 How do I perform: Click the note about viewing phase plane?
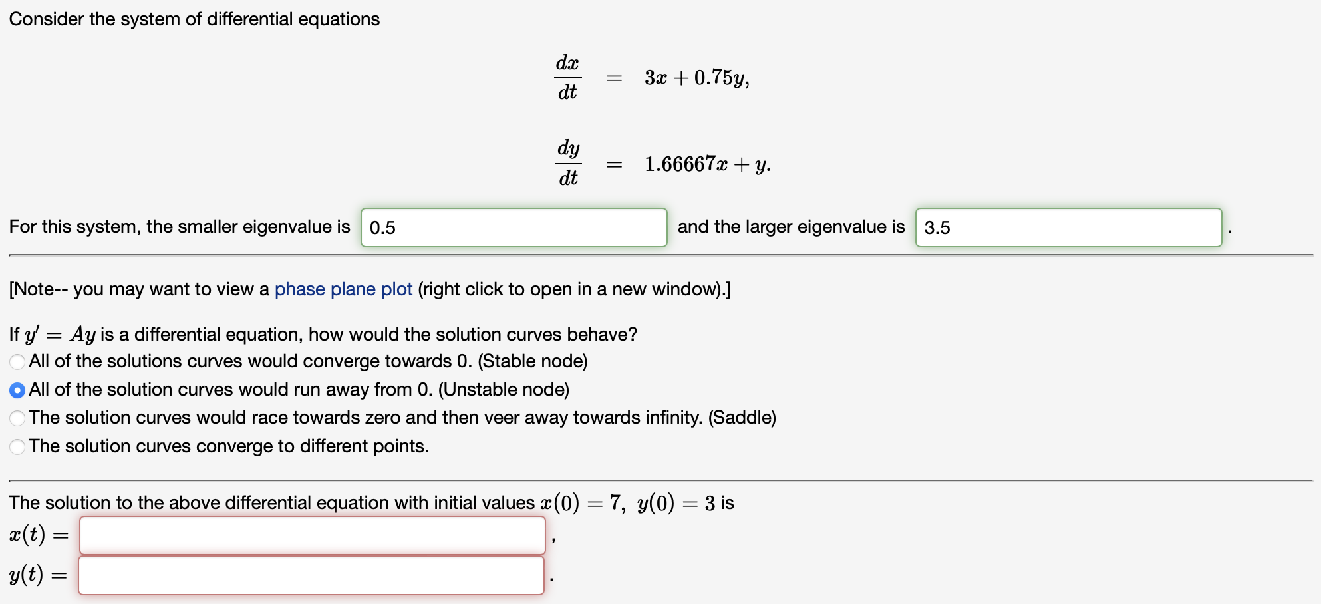[369, 289]
